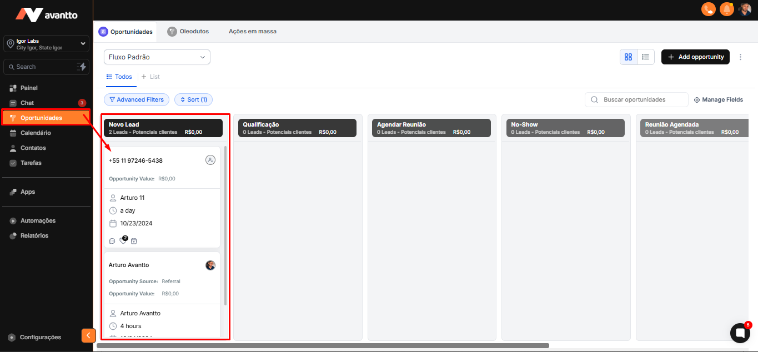Click the Buscar oportunidades search field
Image resolution: width=758 pixels, height=352 pixels.
click(x=636, y=99)
